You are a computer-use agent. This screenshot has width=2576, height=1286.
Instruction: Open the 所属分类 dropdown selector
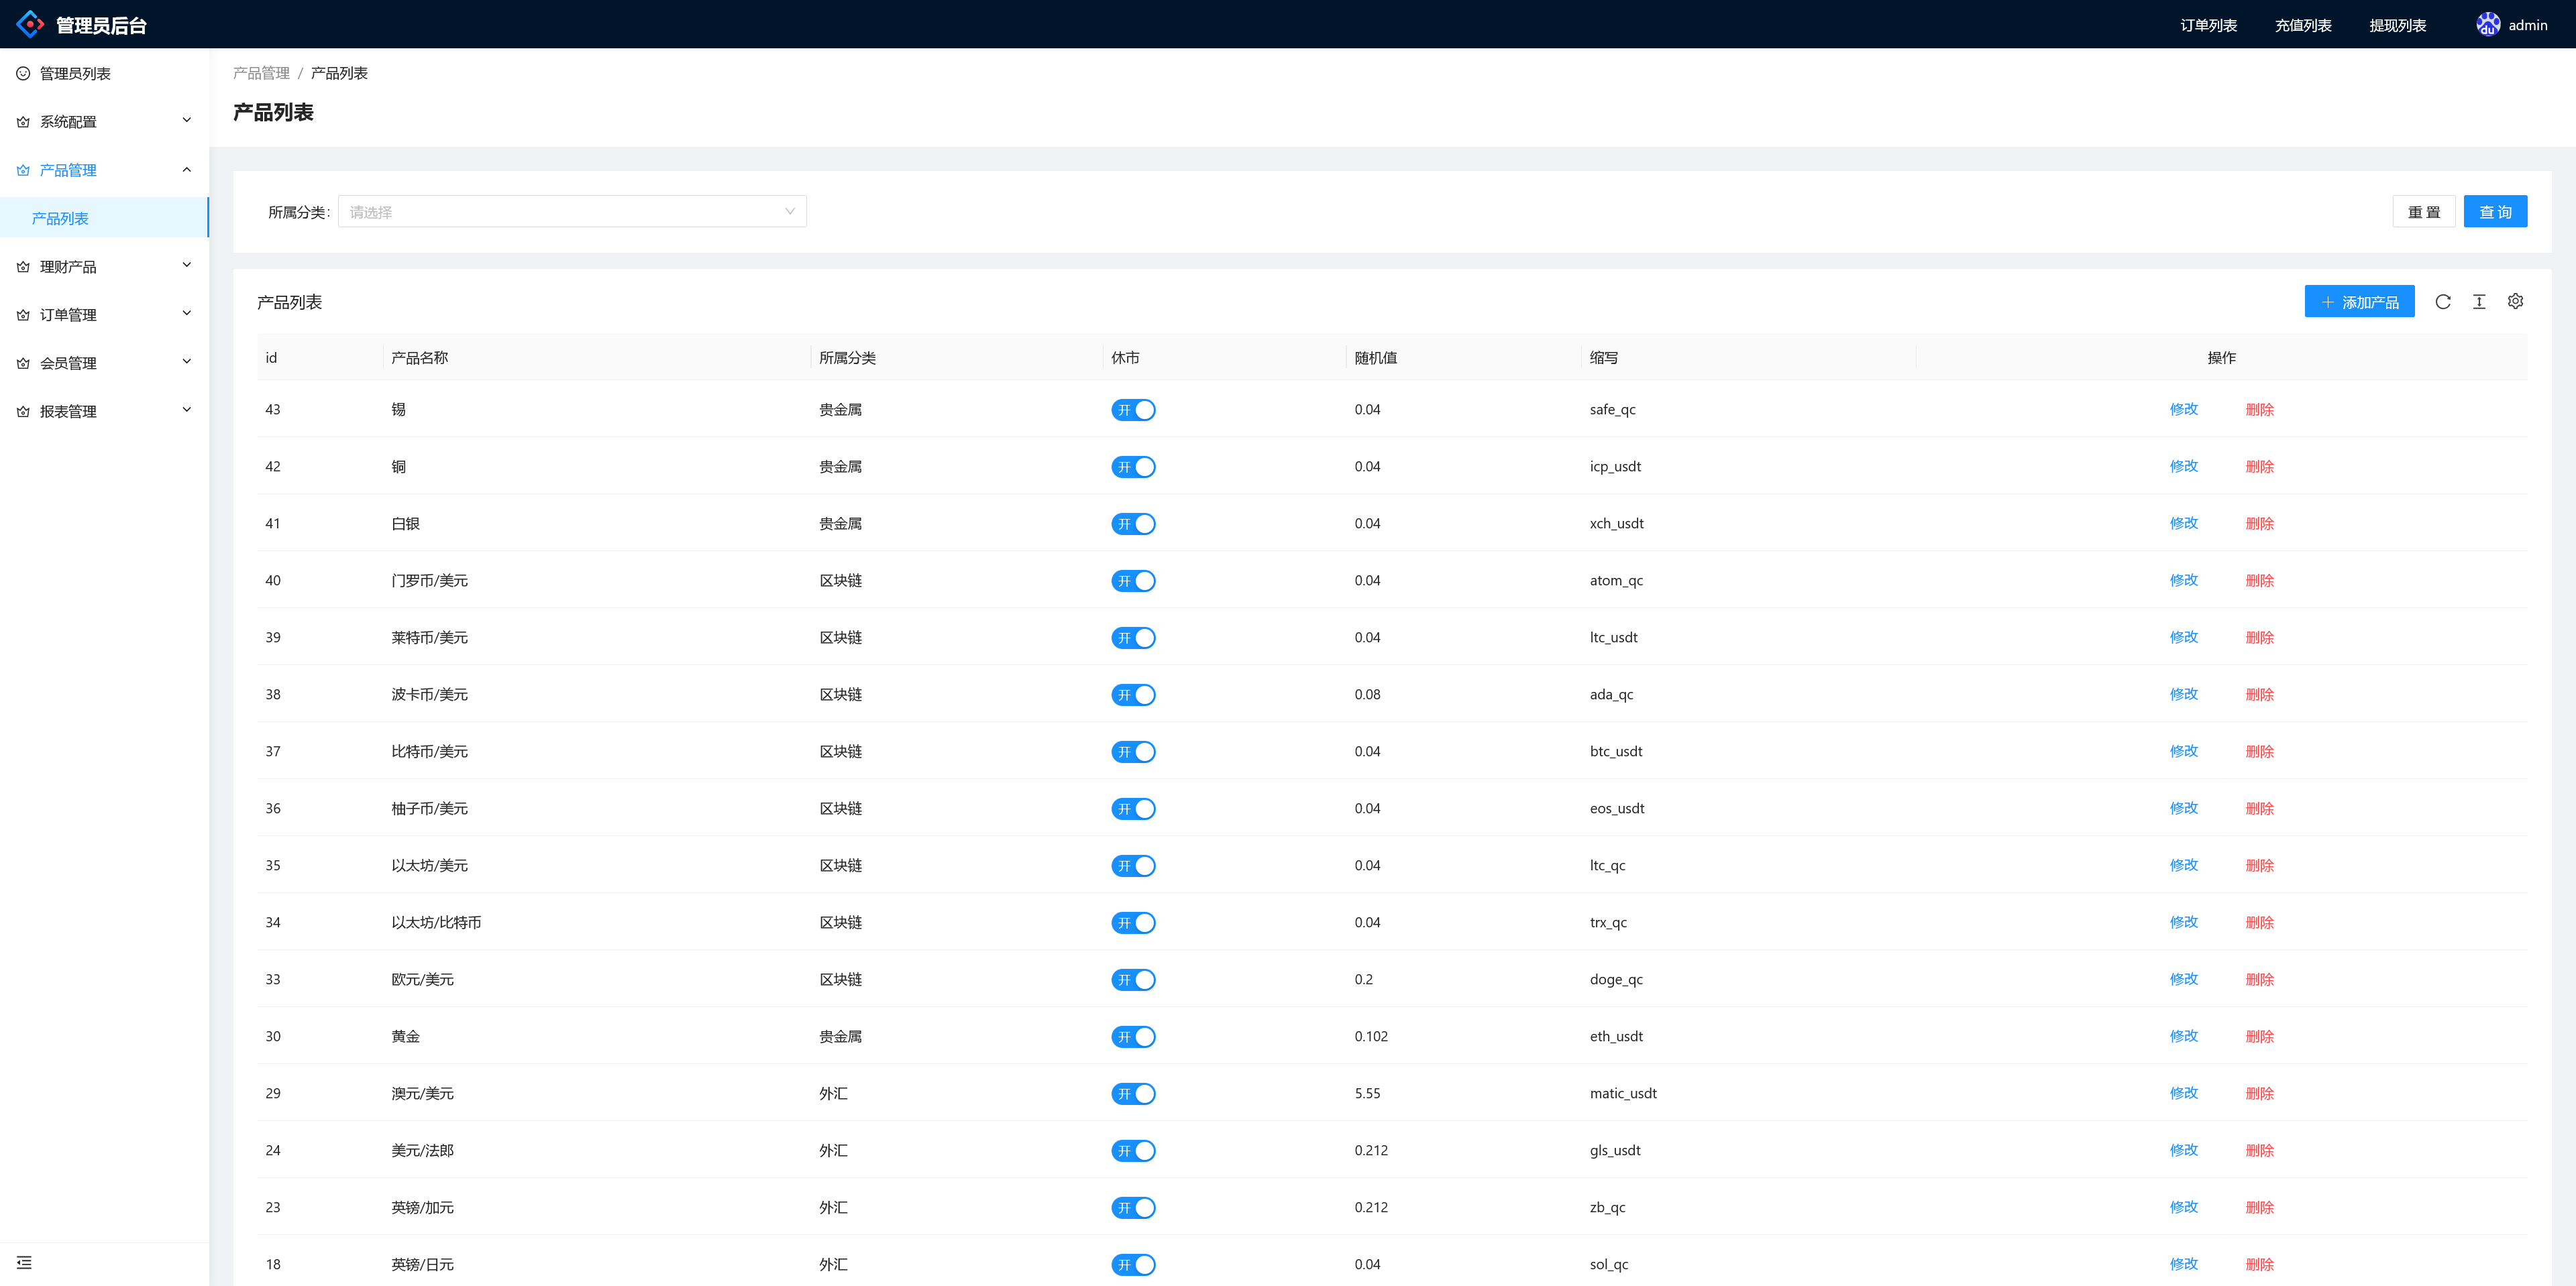[572, 212]
